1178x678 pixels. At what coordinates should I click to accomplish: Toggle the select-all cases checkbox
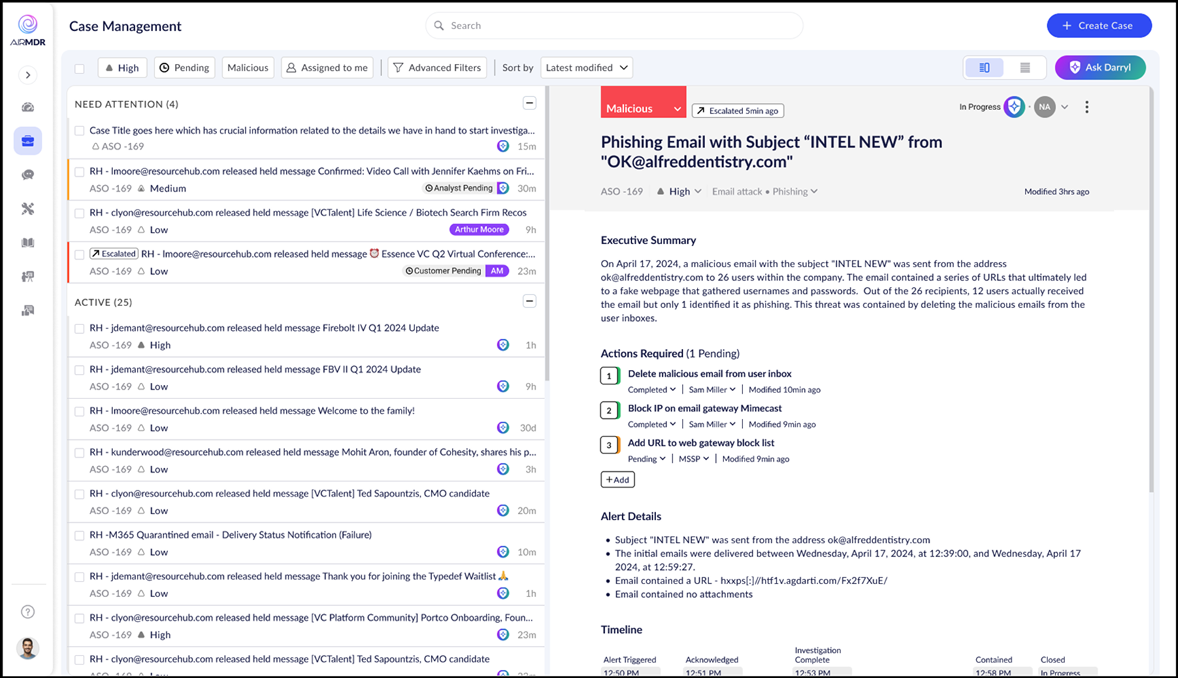tap(80, 68)
